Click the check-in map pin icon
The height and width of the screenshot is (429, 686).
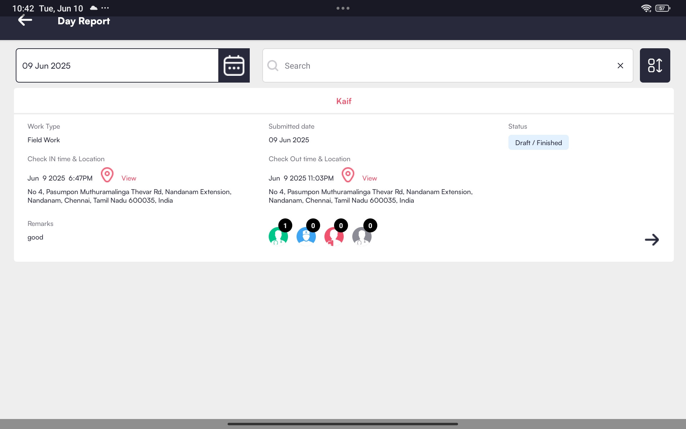coord(107,175)
